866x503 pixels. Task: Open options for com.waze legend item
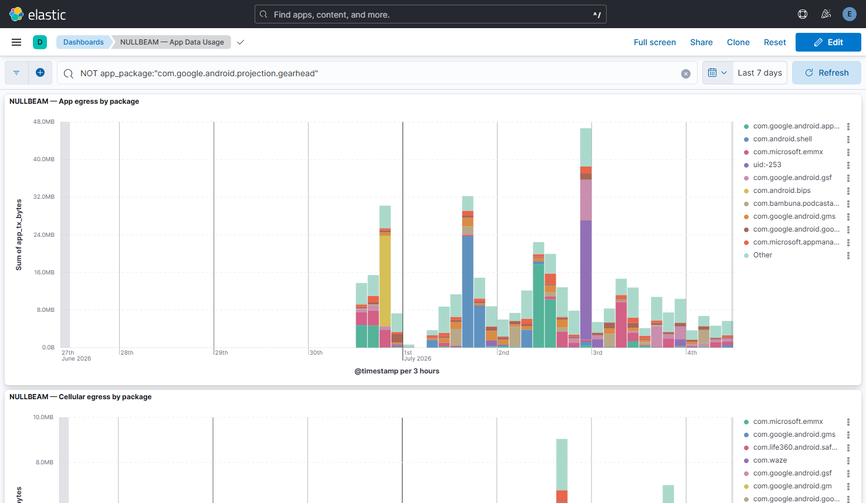(848, 460)
